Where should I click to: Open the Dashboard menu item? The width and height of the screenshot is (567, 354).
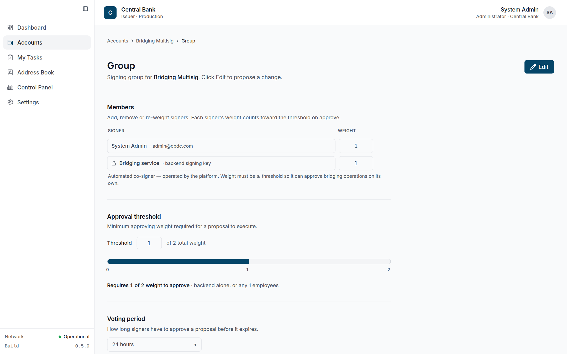pyautogui.click(x=47, y=28)
